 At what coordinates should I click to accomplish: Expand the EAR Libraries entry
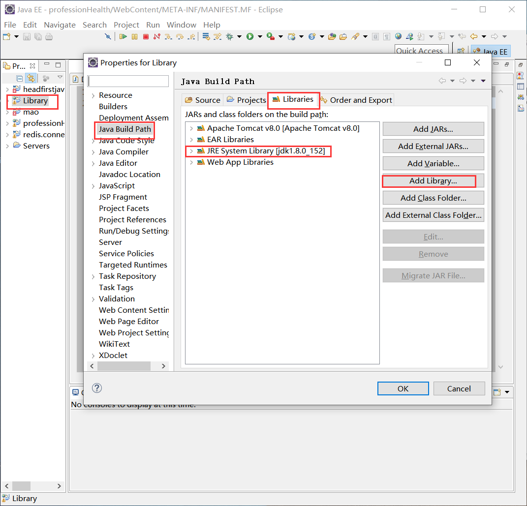[x=191, y=140]
